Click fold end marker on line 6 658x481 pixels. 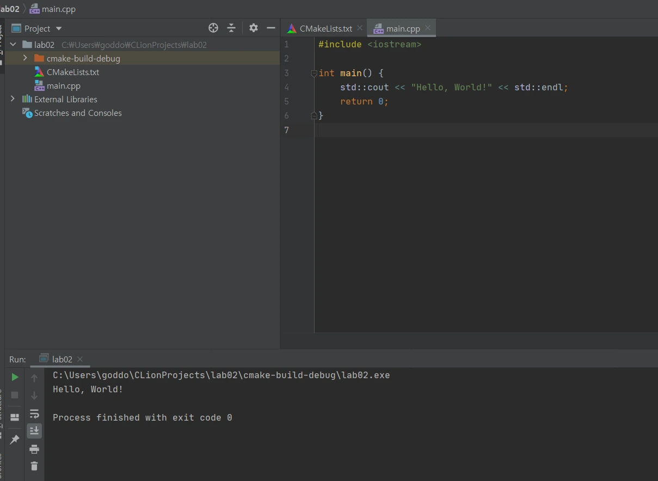[x=314, y=115]
